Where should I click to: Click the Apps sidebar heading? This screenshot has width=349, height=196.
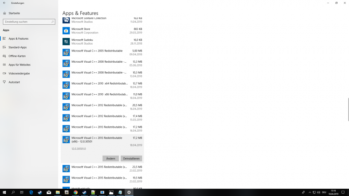(6, 30)
